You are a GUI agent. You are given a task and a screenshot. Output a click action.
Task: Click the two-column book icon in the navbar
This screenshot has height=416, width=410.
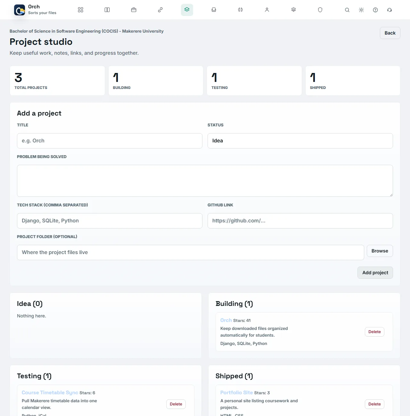[107, 10]
